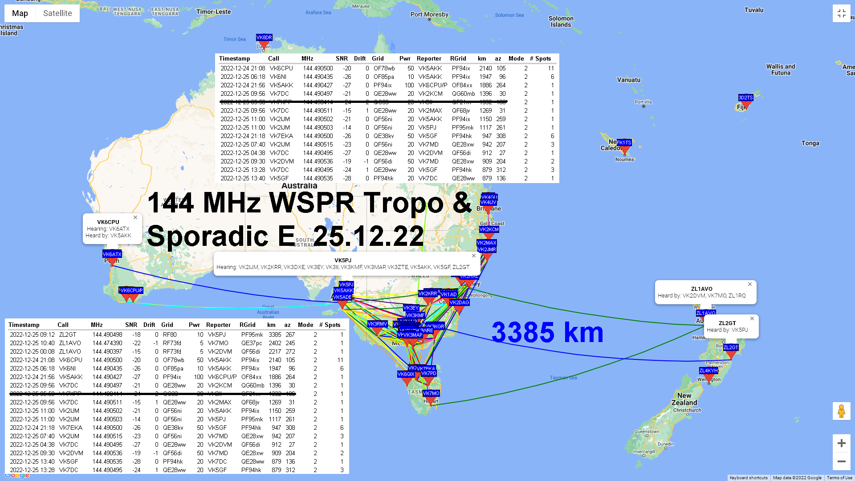This screenshot has height=481, width=855.
Task: Zoom out of the map
Action: tap(842, 461)
